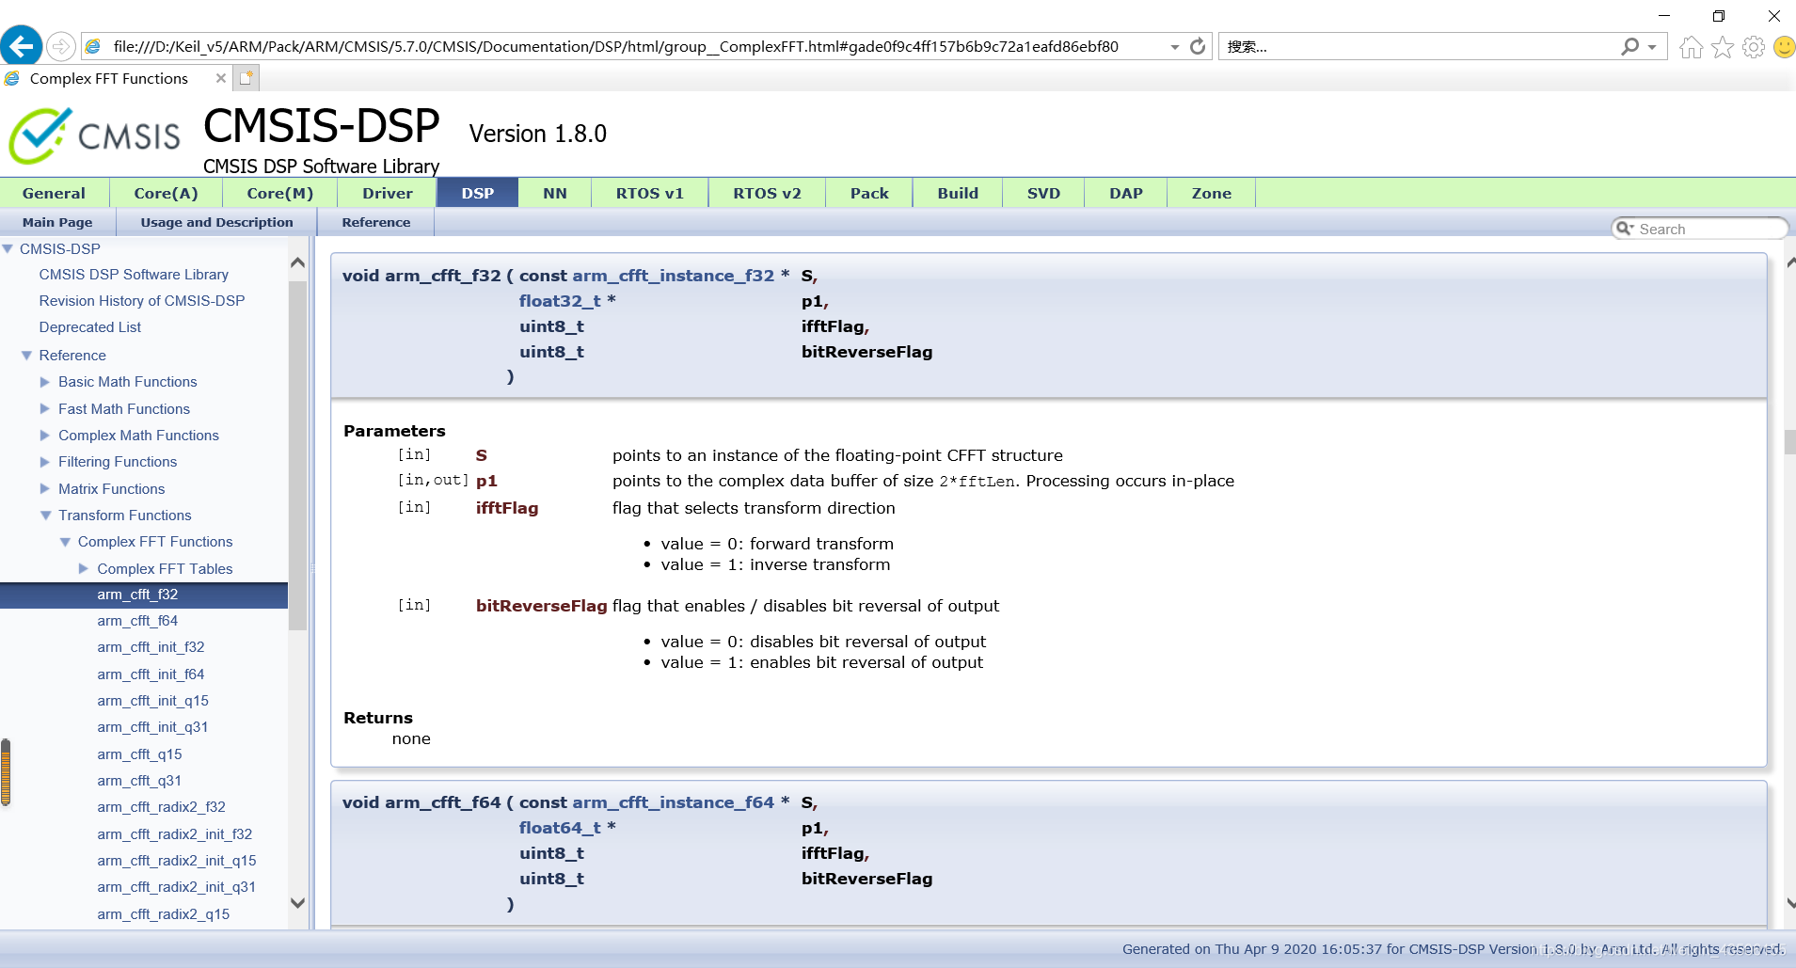Open the Reference sub-navigation item
This screenshot has height=968, width=1796.
[x=376, y=222]
